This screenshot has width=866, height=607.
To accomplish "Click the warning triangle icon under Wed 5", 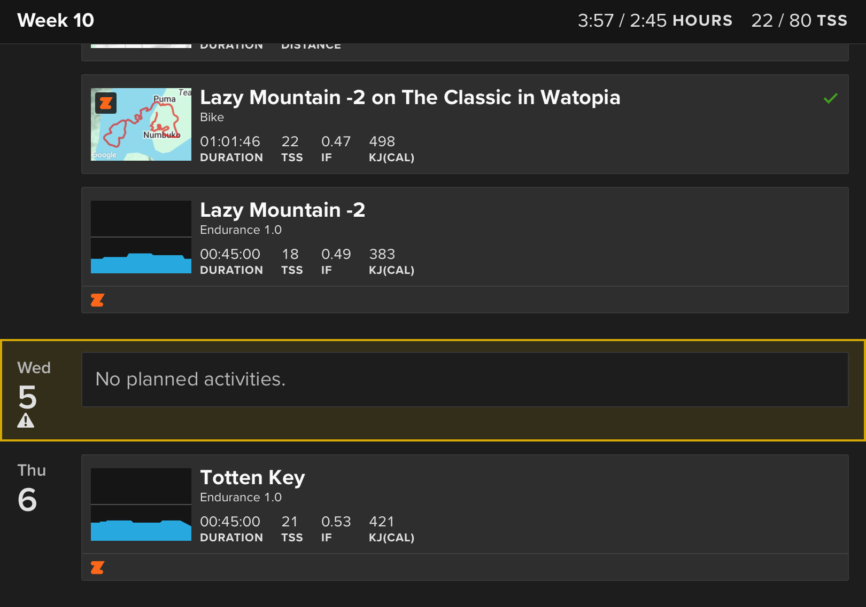I will (26, 421).
